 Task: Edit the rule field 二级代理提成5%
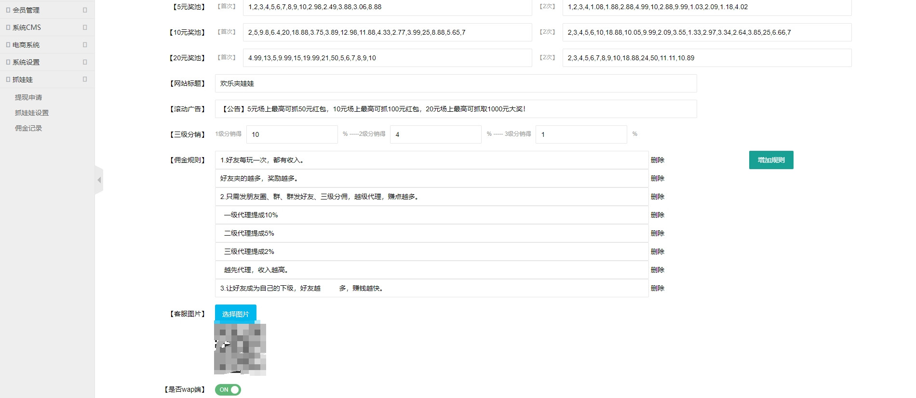(431, 233)
